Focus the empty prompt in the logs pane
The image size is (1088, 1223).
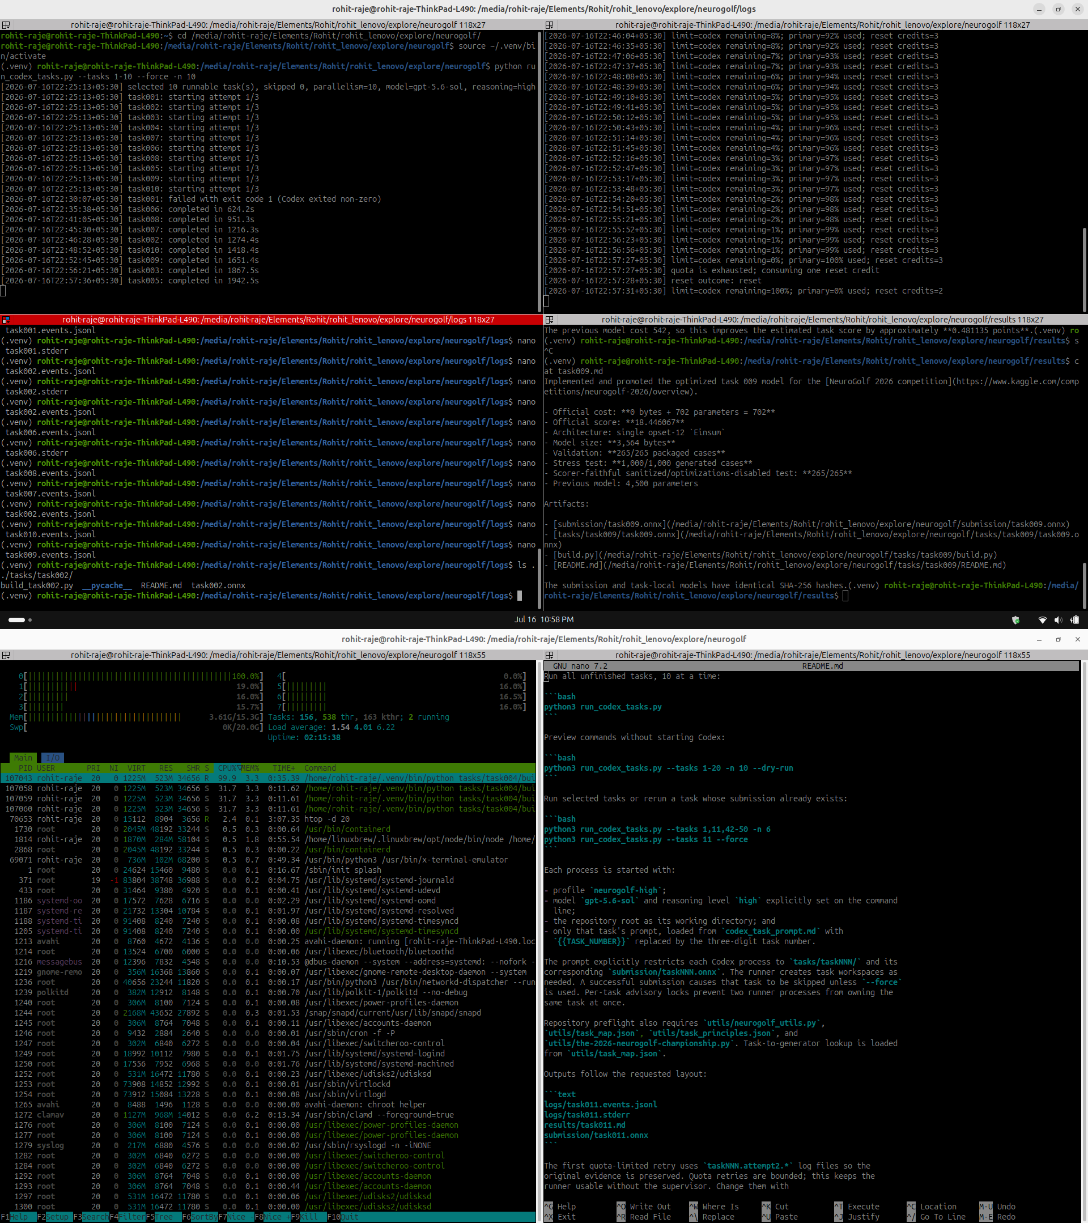coord(520,596)
